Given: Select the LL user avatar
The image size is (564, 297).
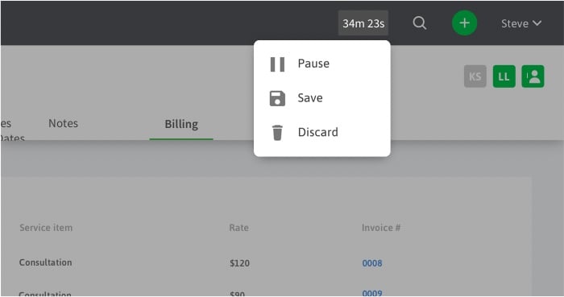Looking at the screenshot, I should point(504,76).
